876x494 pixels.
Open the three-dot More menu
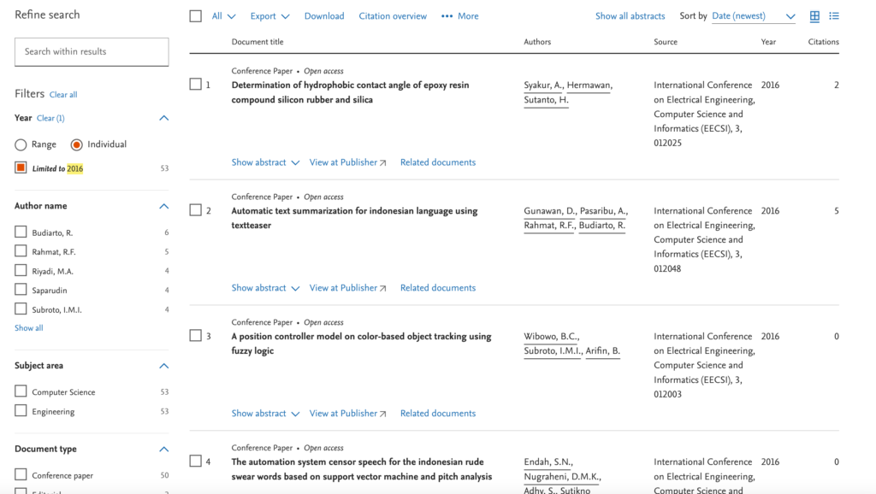[x=459, y=16]
